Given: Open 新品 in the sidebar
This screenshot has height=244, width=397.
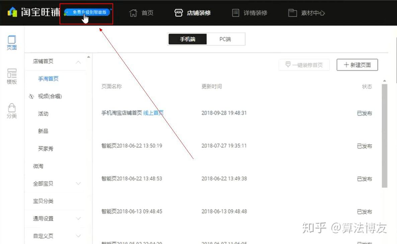Looking at the screenshot, I should (43, 131).
